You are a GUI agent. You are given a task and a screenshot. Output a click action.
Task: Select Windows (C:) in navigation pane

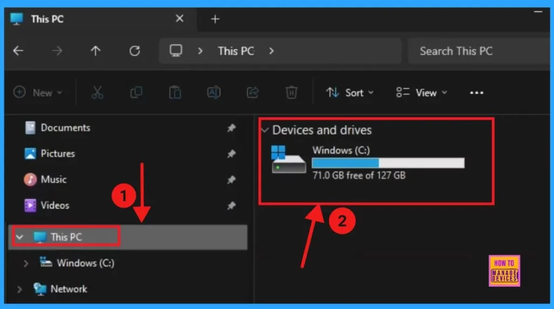[x=85, y=263]
